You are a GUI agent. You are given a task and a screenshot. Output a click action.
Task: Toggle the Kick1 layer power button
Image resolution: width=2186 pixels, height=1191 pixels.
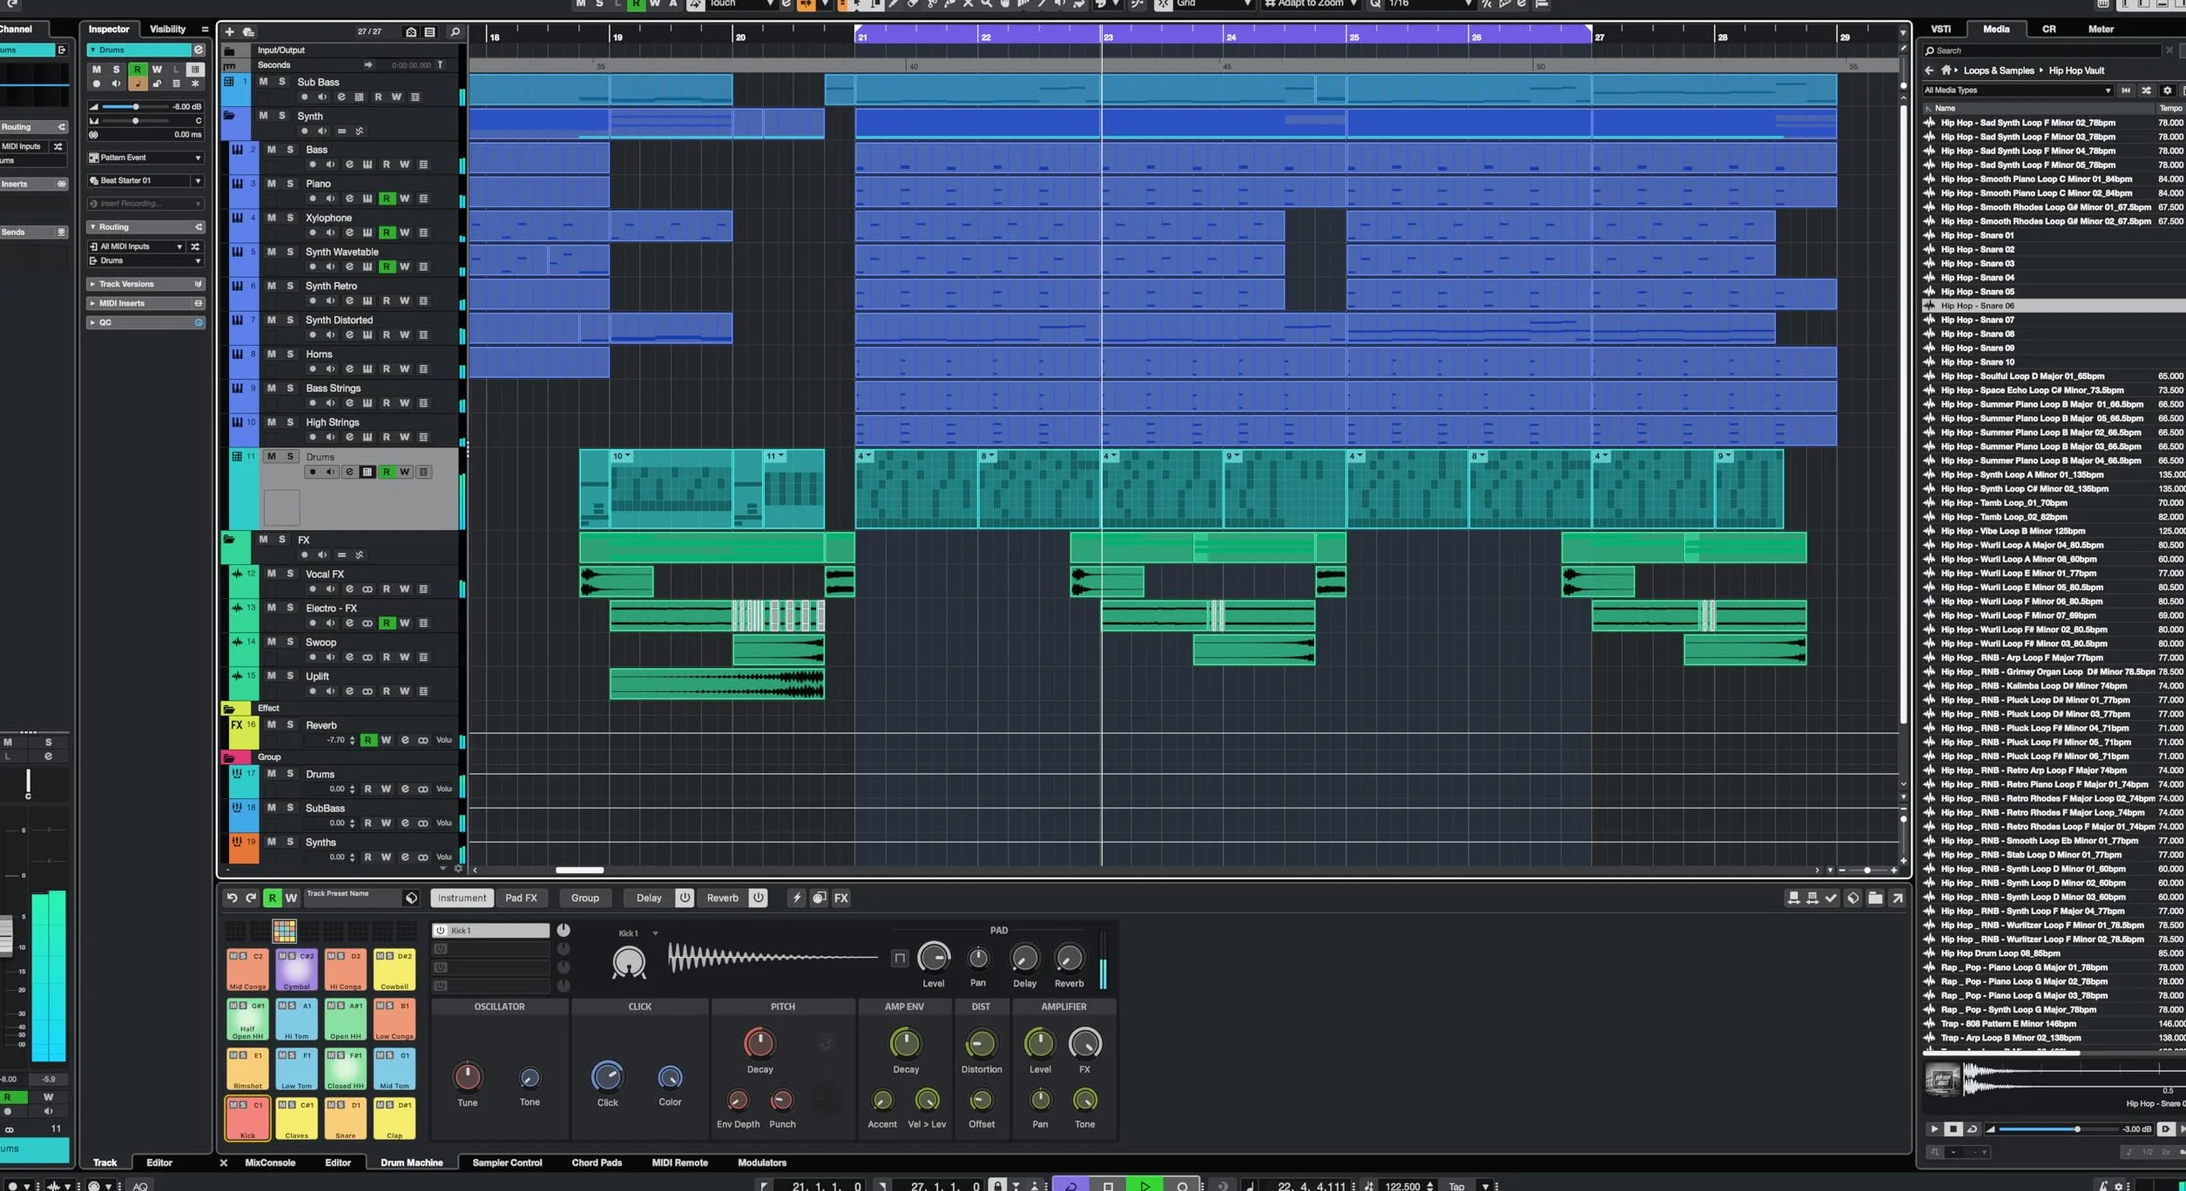(441, 931)
